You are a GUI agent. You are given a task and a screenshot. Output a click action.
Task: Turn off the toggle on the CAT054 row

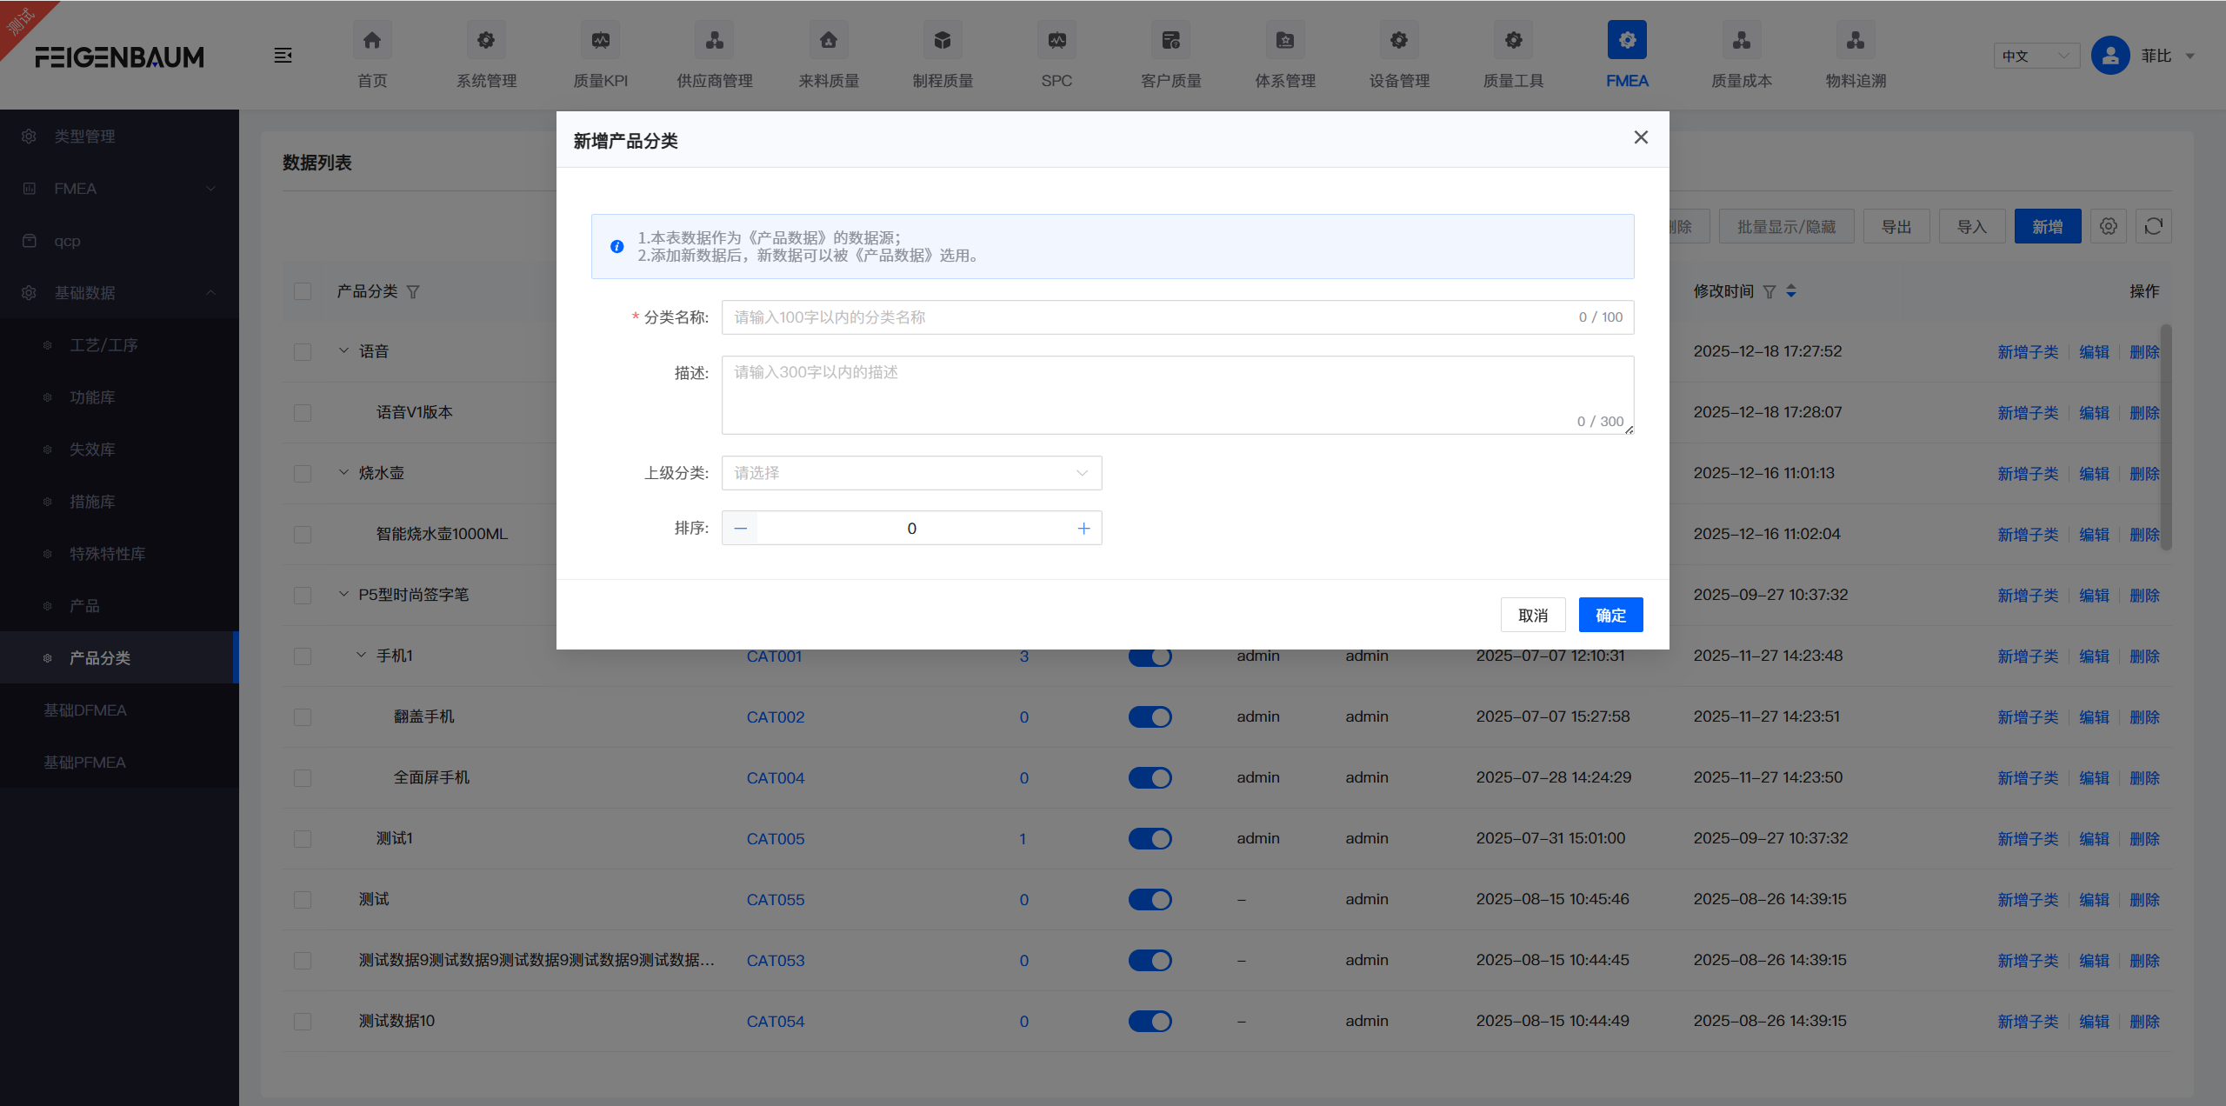[1150, 1021]
